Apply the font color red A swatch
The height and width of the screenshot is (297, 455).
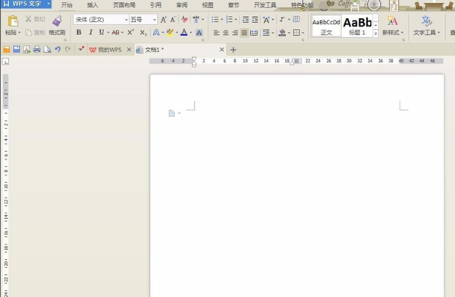click(184, 32)
